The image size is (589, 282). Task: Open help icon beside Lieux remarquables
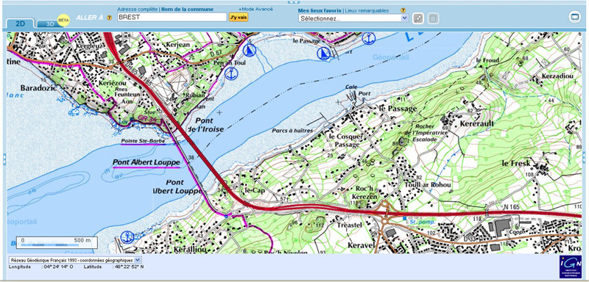[x=403, y=10]
